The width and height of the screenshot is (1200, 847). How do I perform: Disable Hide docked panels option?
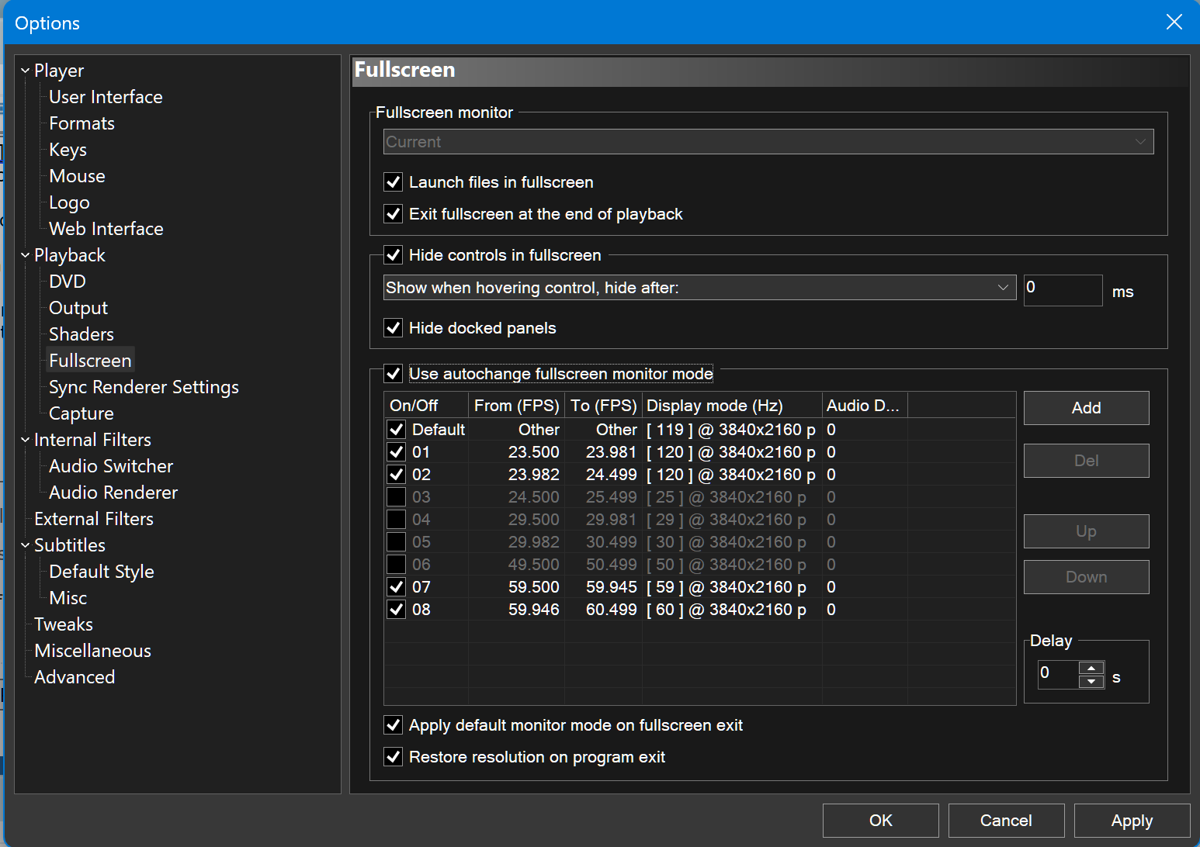(394, 328)
